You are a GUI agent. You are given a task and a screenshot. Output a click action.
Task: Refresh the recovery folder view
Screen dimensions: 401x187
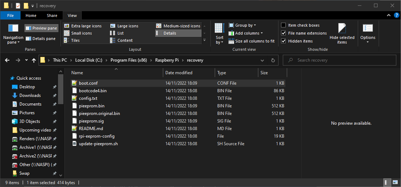click(273, 61)
